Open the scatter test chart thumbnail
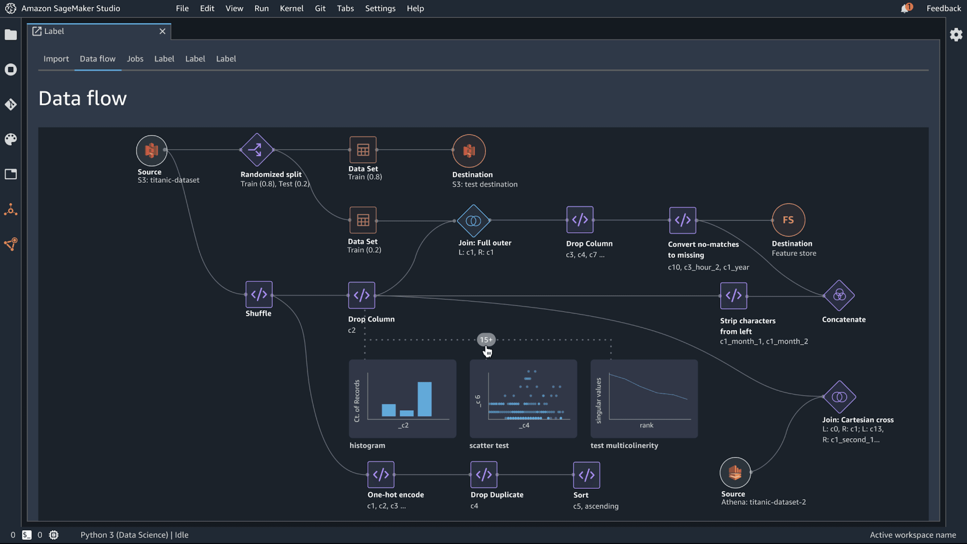Screen dimensions: 967x544 pyautogui.click(x=523, y=399)
